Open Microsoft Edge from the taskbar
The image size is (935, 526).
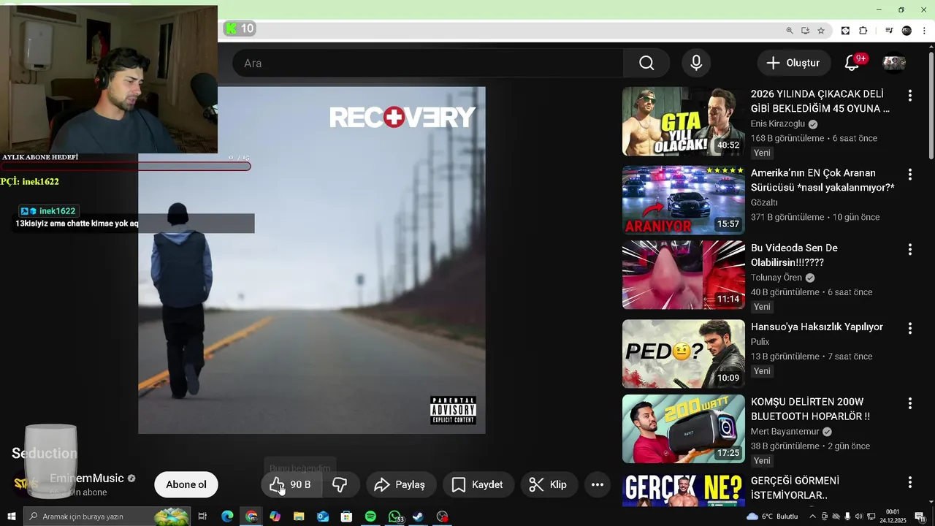(x=227, y=517)
